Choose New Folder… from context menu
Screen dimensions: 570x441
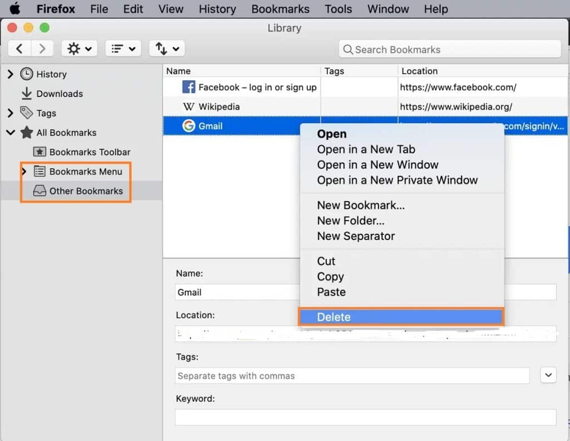coord(402,220)
